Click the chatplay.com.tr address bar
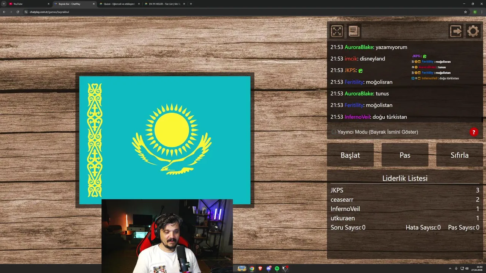486x273 pixels. click(x=243, y=12)
